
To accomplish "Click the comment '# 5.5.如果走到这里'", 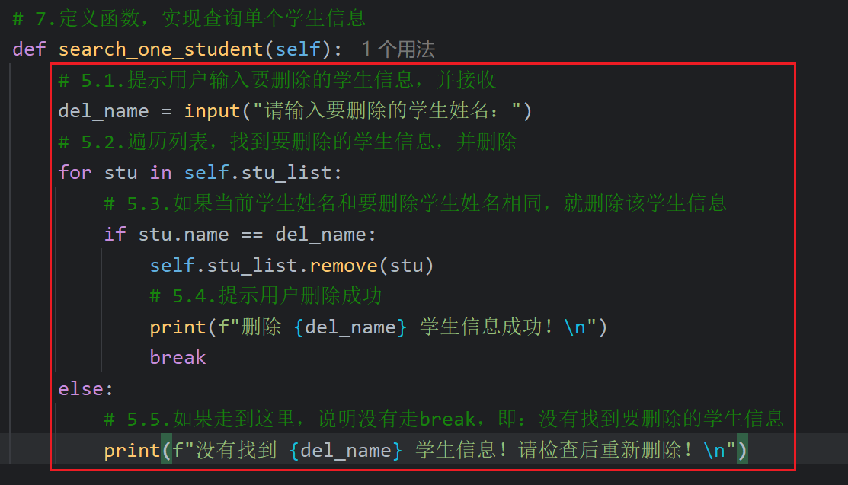I will [444, 419].
